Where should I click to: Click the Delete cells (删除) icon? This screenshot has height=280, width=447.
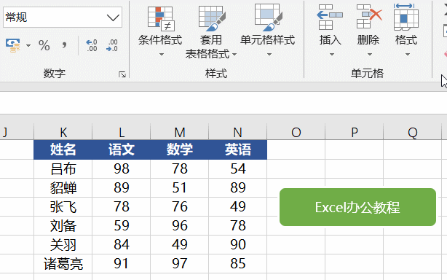coord(369,17)
